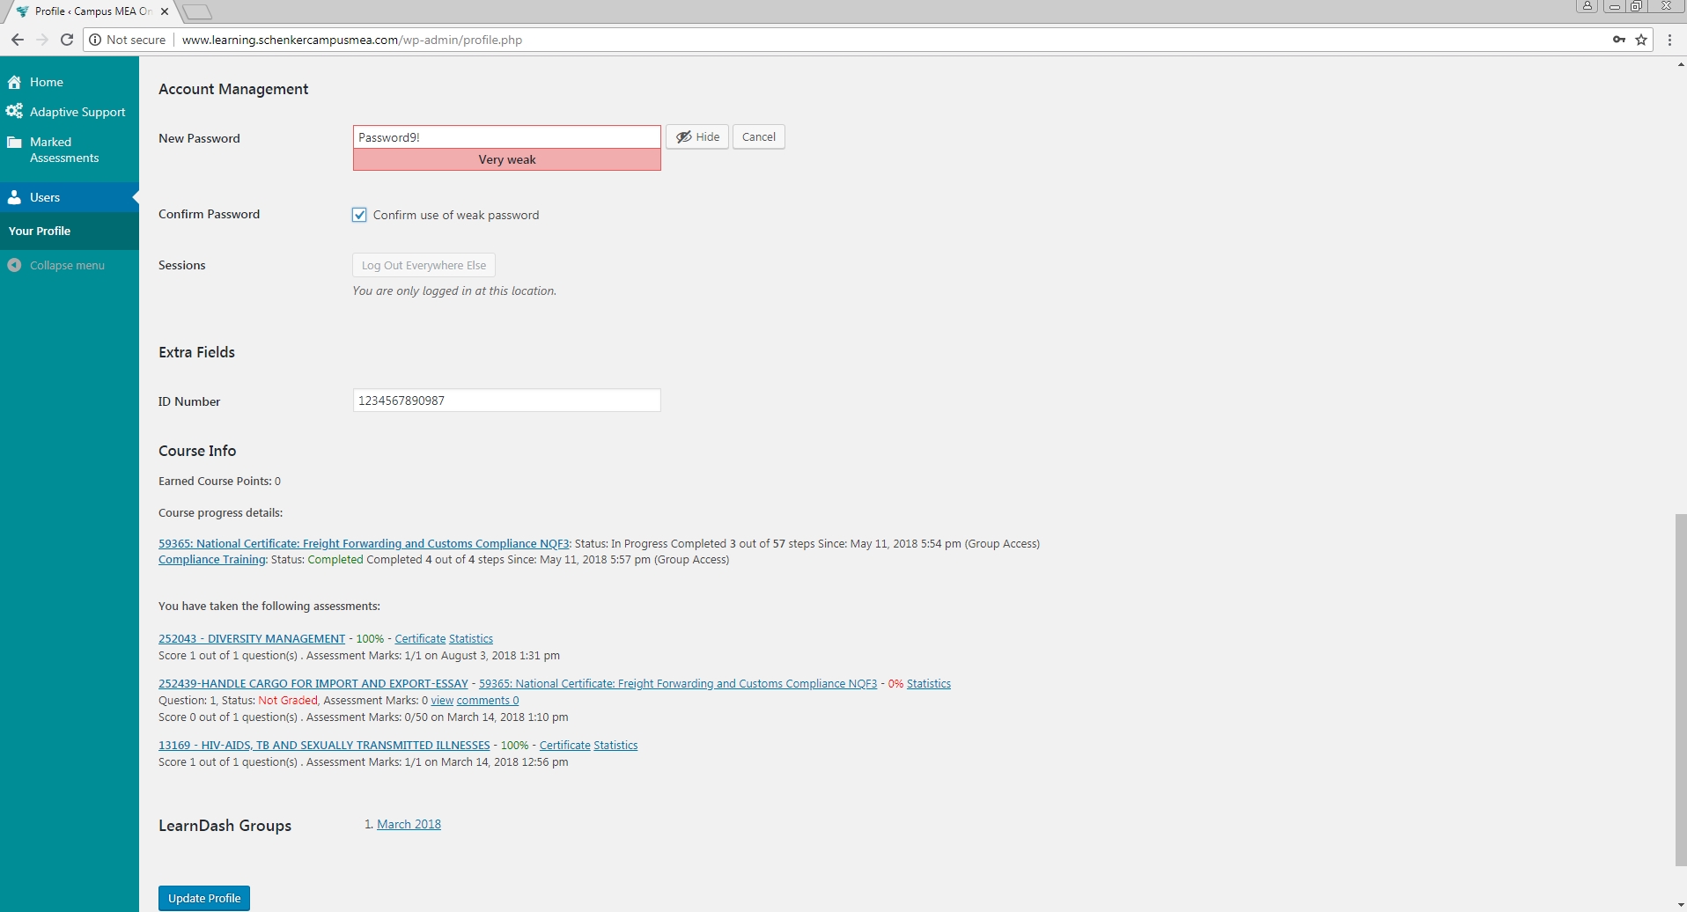Click the browser back arrow
Screen dimensions: 1687x912
click(18, 40)
